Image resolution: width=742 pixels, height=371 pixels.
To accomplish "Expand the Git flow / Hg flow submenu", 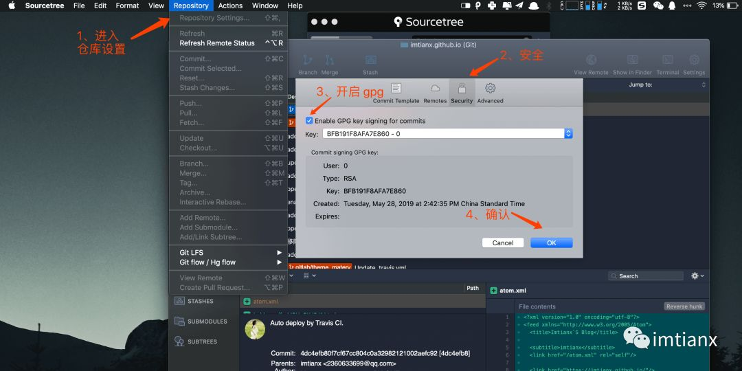I will [229, 262].
